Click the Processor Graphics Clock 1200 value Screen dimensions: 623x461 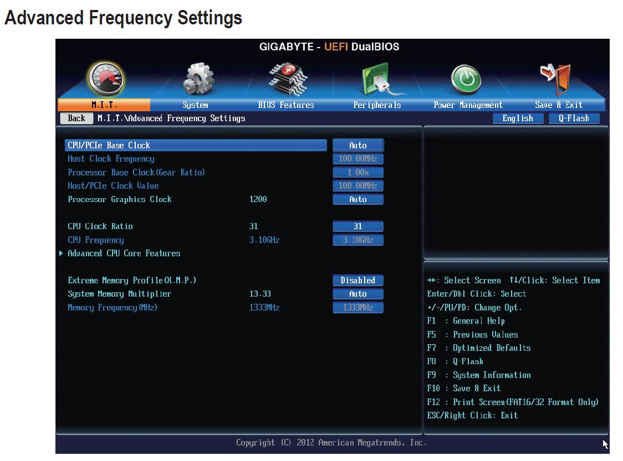[x=258, y=199]
